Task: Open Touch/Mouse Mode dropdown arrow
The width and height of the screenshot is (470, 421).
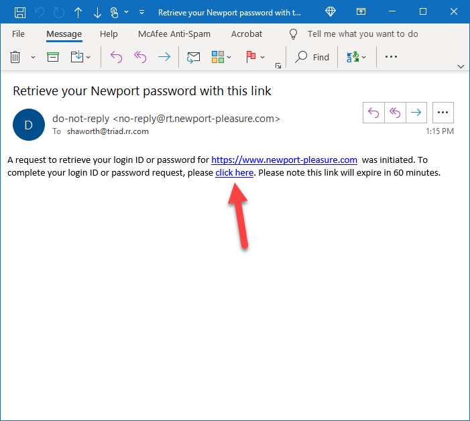Action: pyautogui.click(x=127, y=12)
